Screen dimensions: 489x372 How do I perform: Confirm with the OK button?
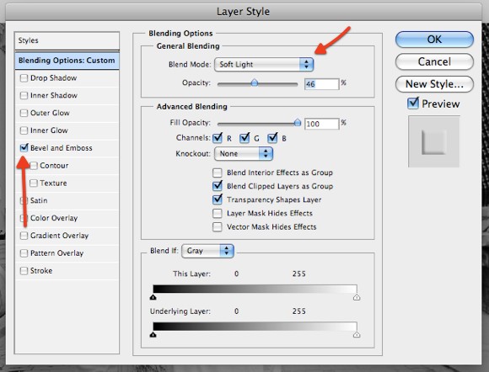(x=434, y=40)
